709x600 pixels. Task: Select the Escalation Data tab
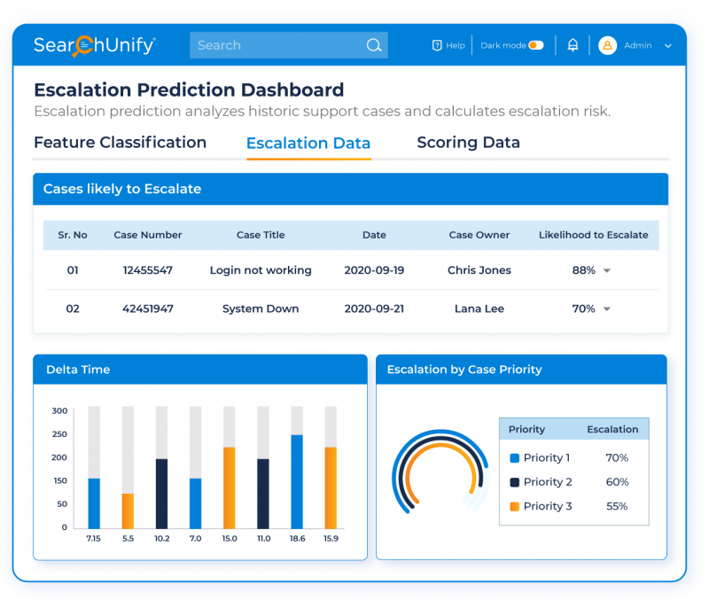click(x=308, y=144)
